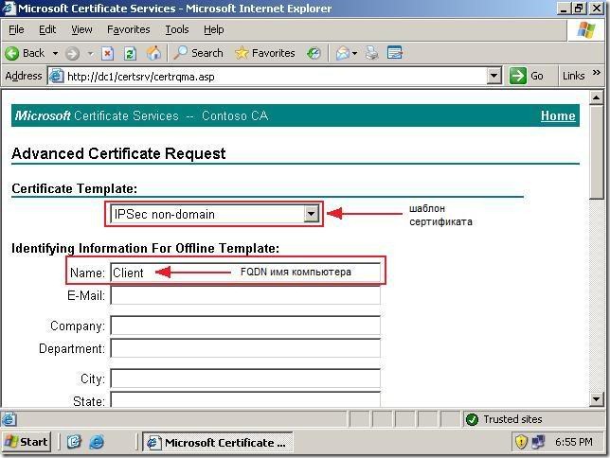The height and width of the screenshot is (458, 610).
Task: Click the scrollbar down arrow
Action: coord(596,399)
